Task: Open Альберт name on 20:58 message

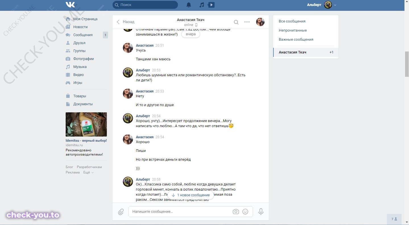Action: tap(143, 179)
